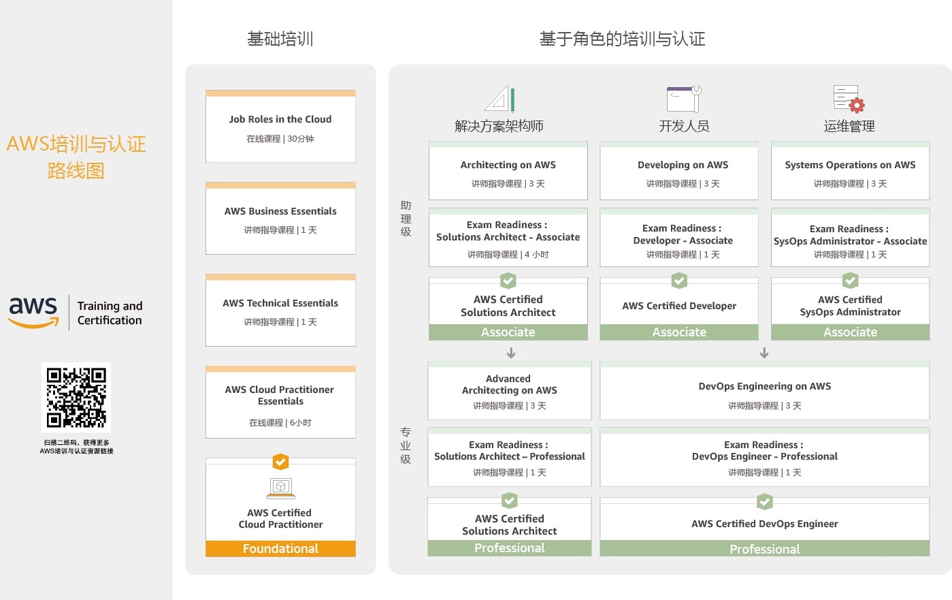Open the Job Roles in the Cloud card
This screenshot has height=600, width=952.
(280, 127)
